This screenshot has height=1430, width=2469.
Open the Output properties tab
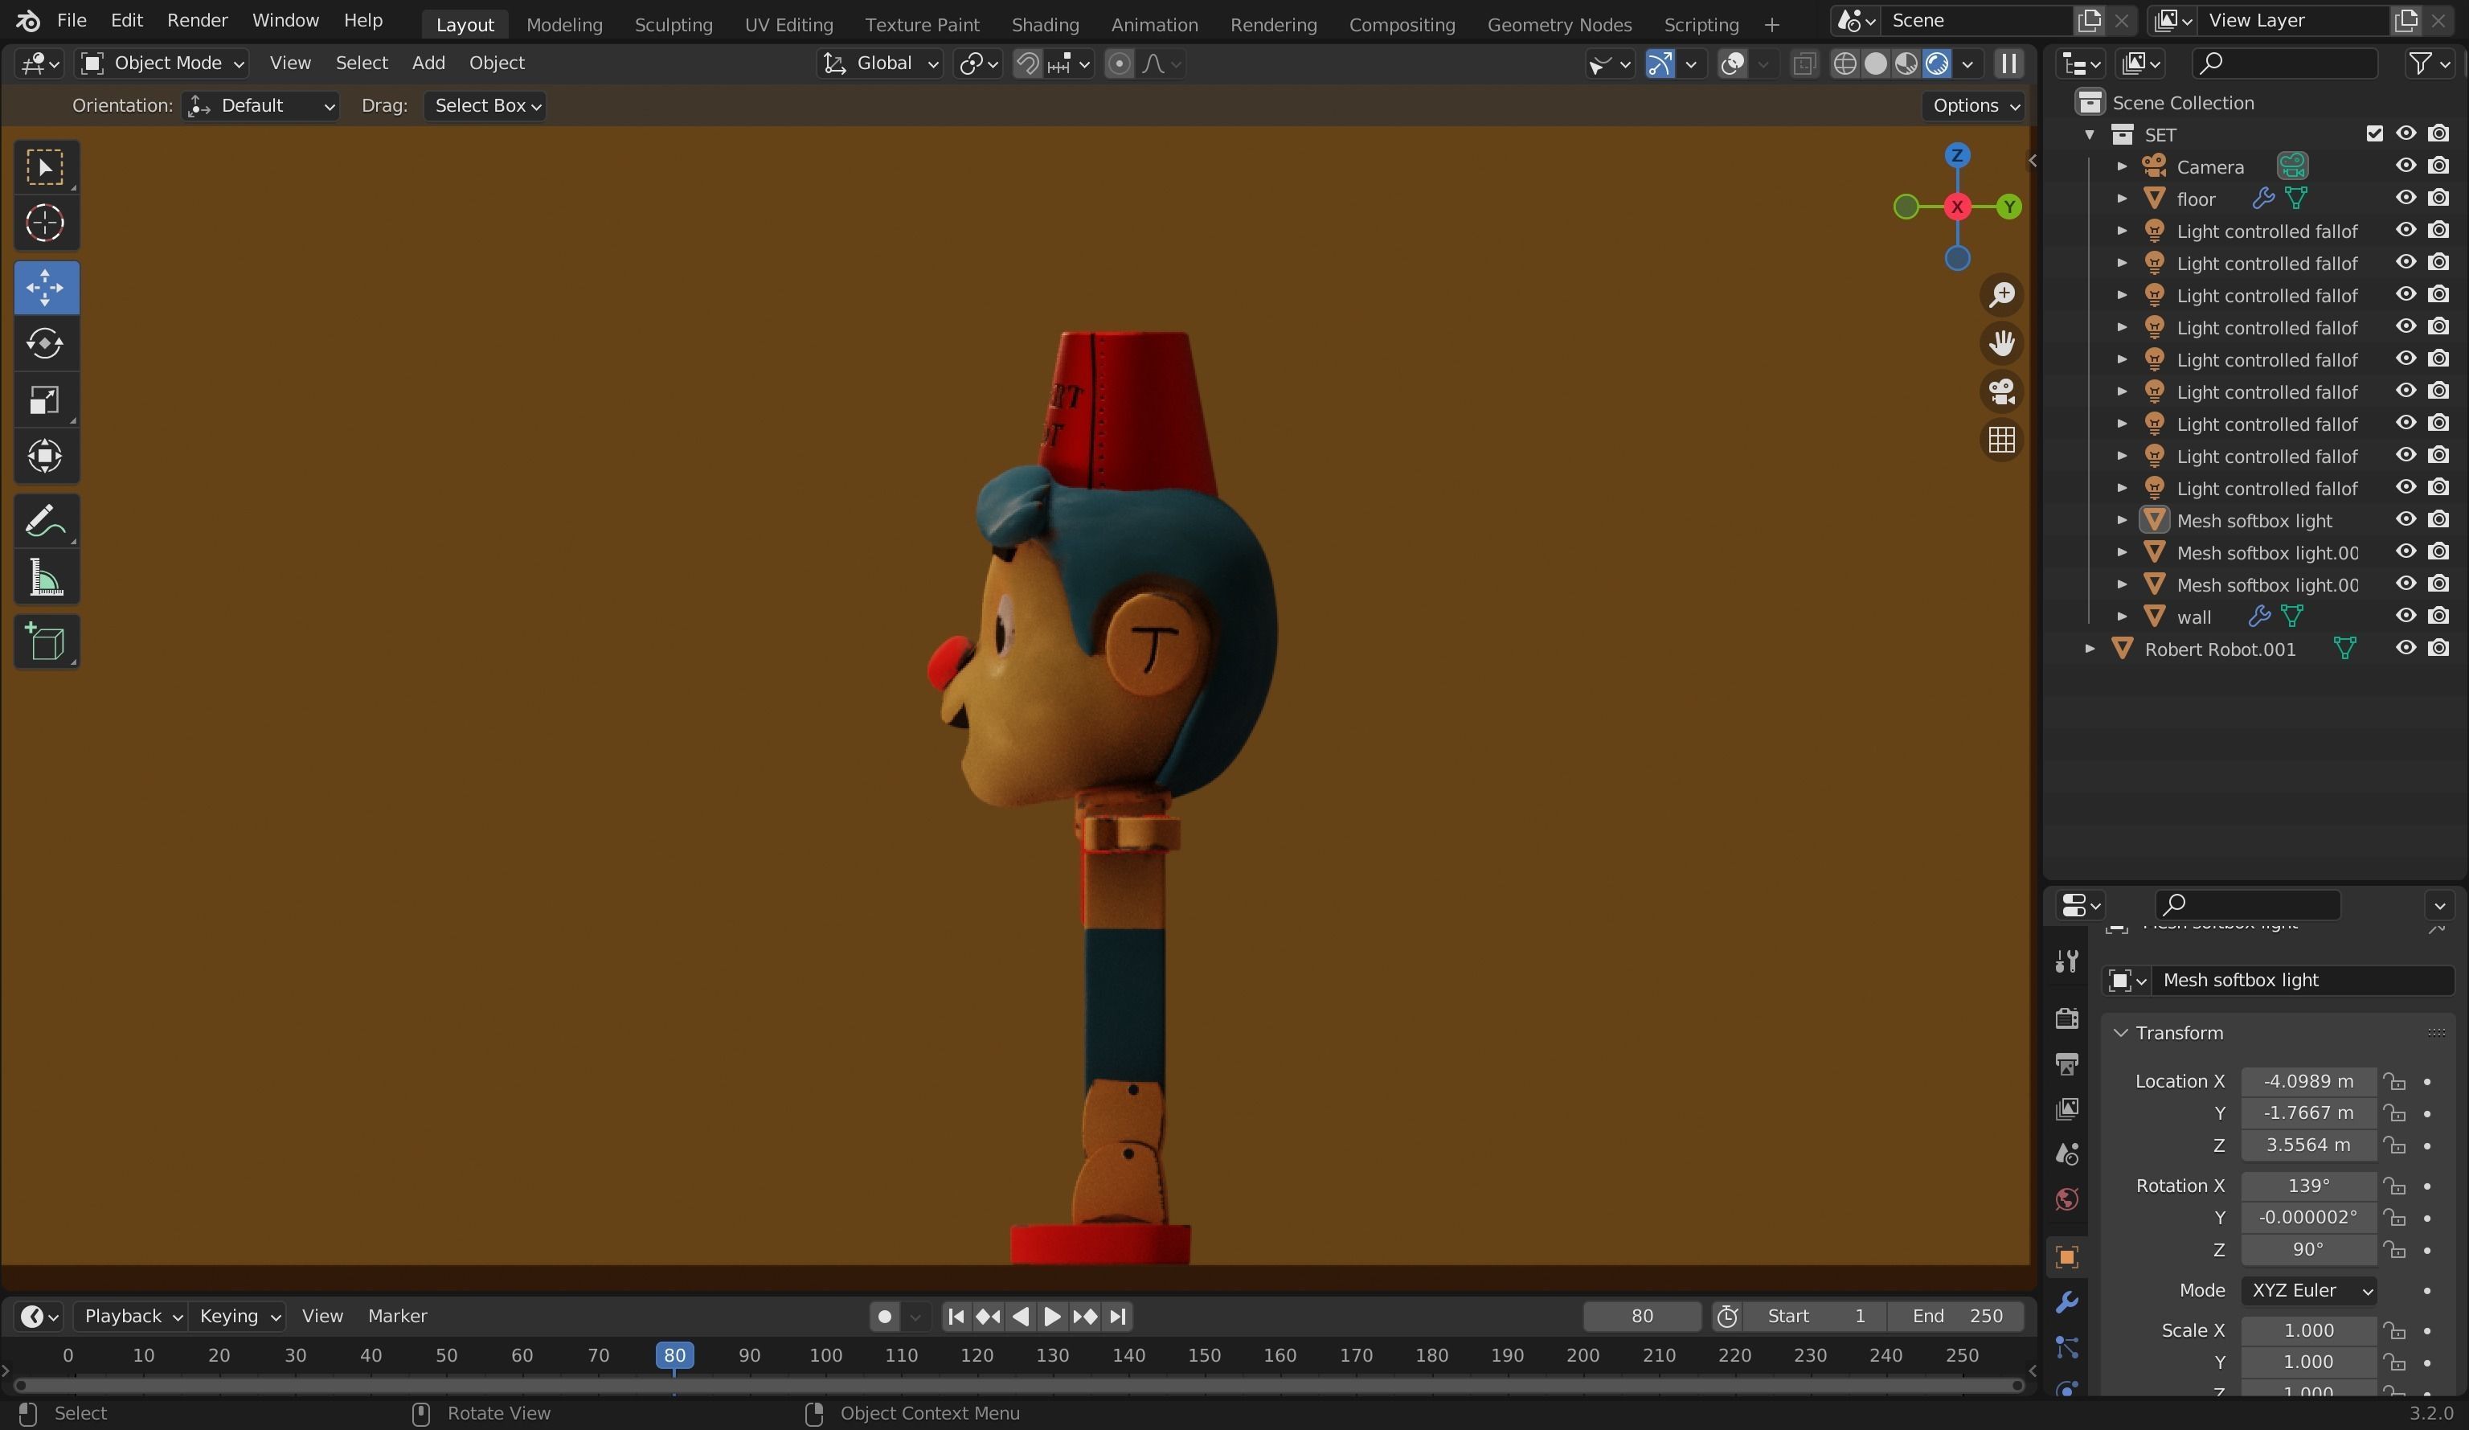click(2067, 1063)
